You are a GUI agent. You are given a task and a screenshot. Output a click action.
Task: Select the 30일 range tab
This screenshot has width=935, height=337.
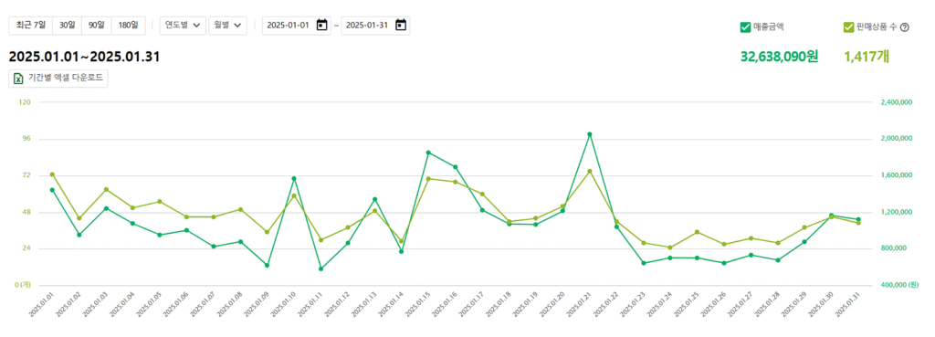68,25
